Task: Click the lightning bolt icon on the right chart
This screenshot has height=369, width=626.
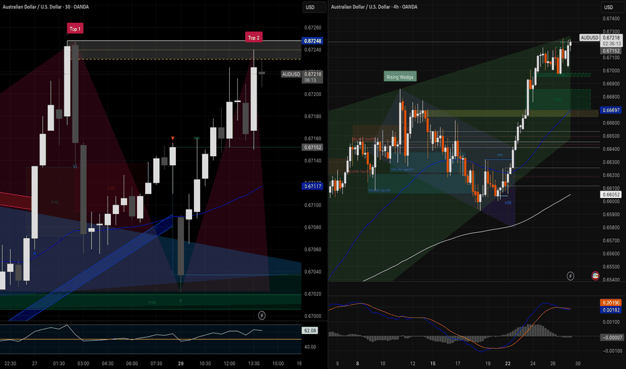Action: [571, 276]
